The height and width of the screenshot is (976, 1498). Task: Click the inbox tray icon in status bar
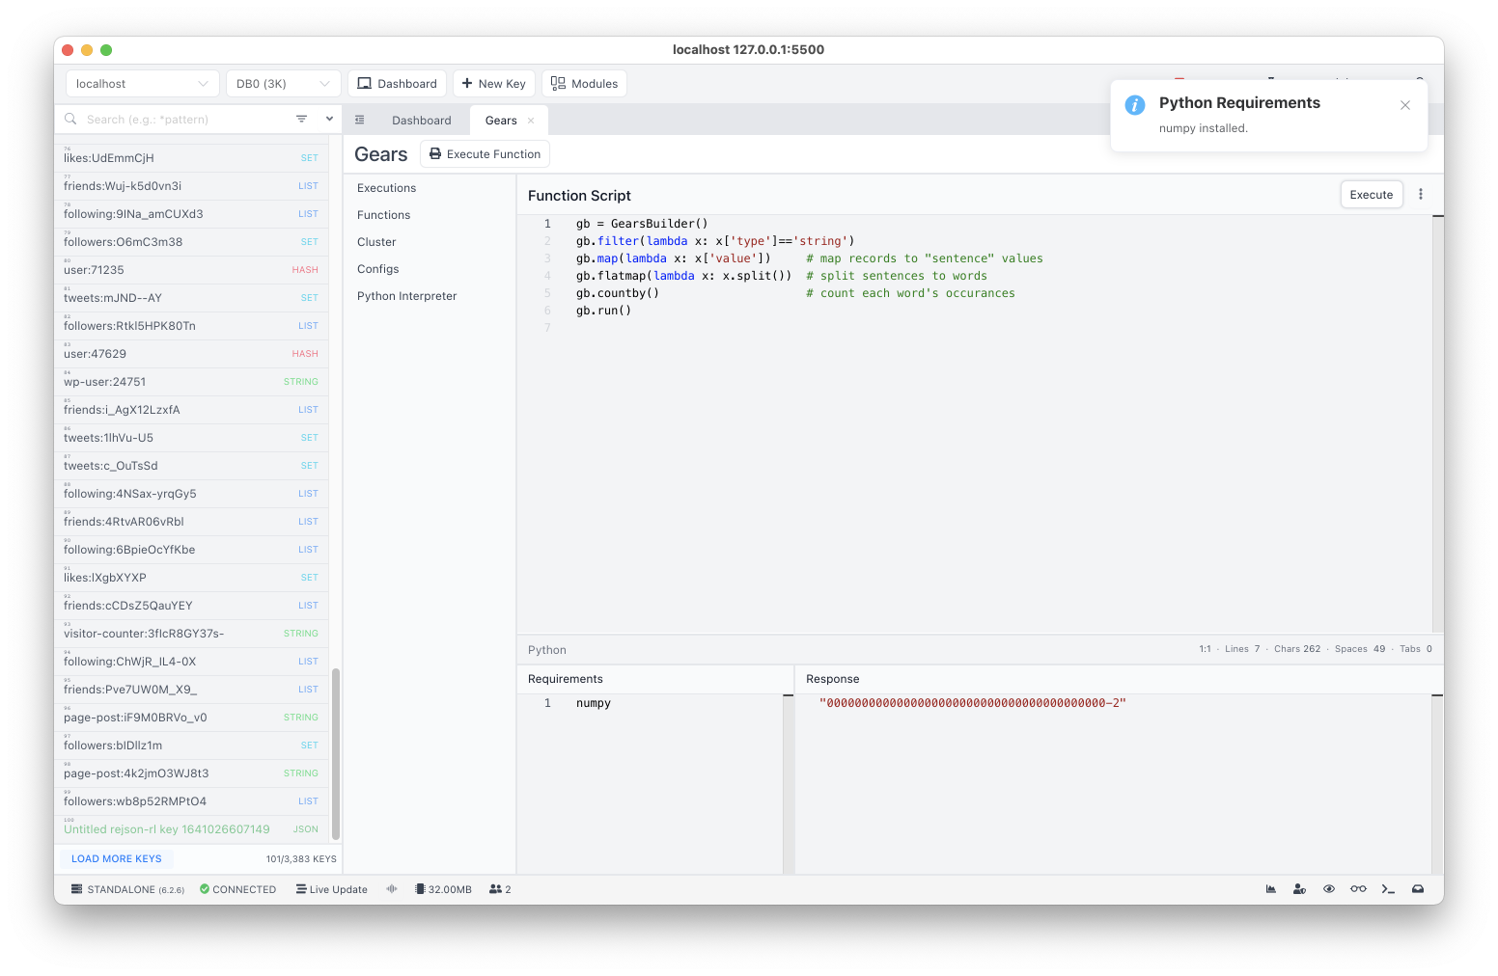pos(1418,889)
